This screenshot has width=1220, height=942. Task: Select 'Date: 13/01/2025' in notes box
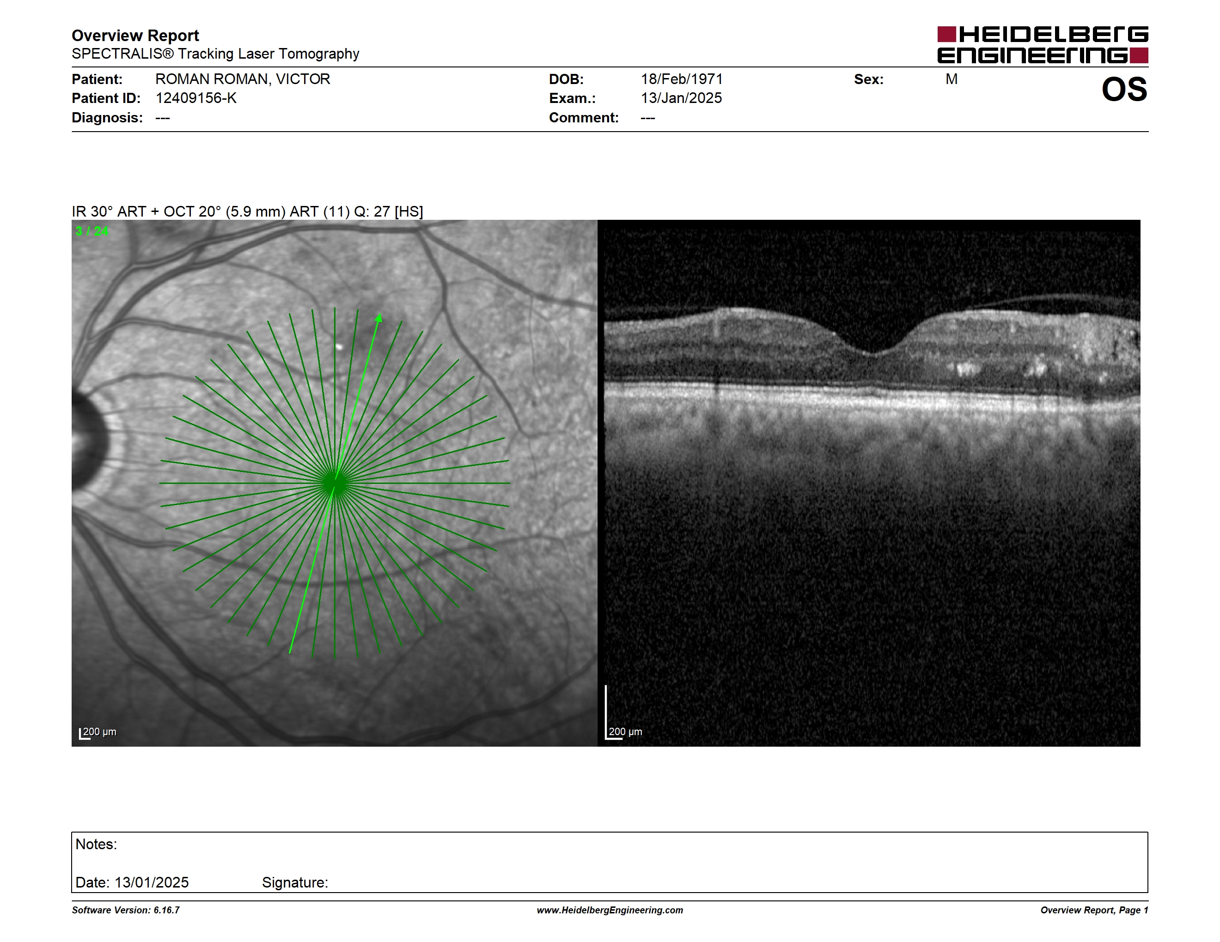tap(132, 882)
